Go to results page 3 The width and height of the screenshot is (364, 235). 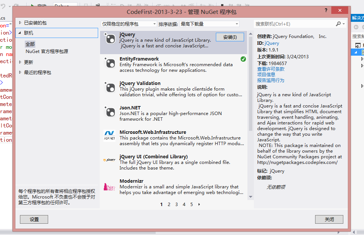click(x=176, y=204)
